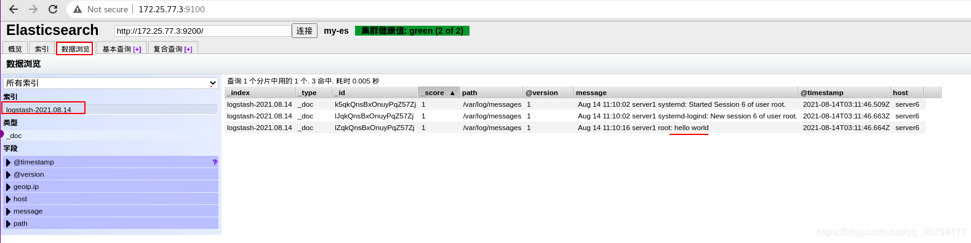The image size is (971, 243).
Task: Click the Not secure warning icon
Action: pos(78,9)
